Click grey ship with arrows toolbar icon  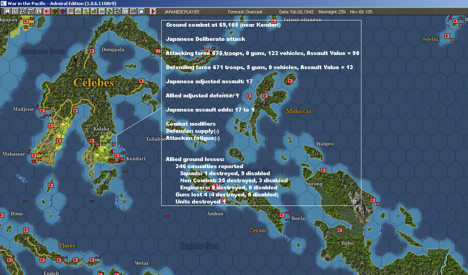(102, 11)
